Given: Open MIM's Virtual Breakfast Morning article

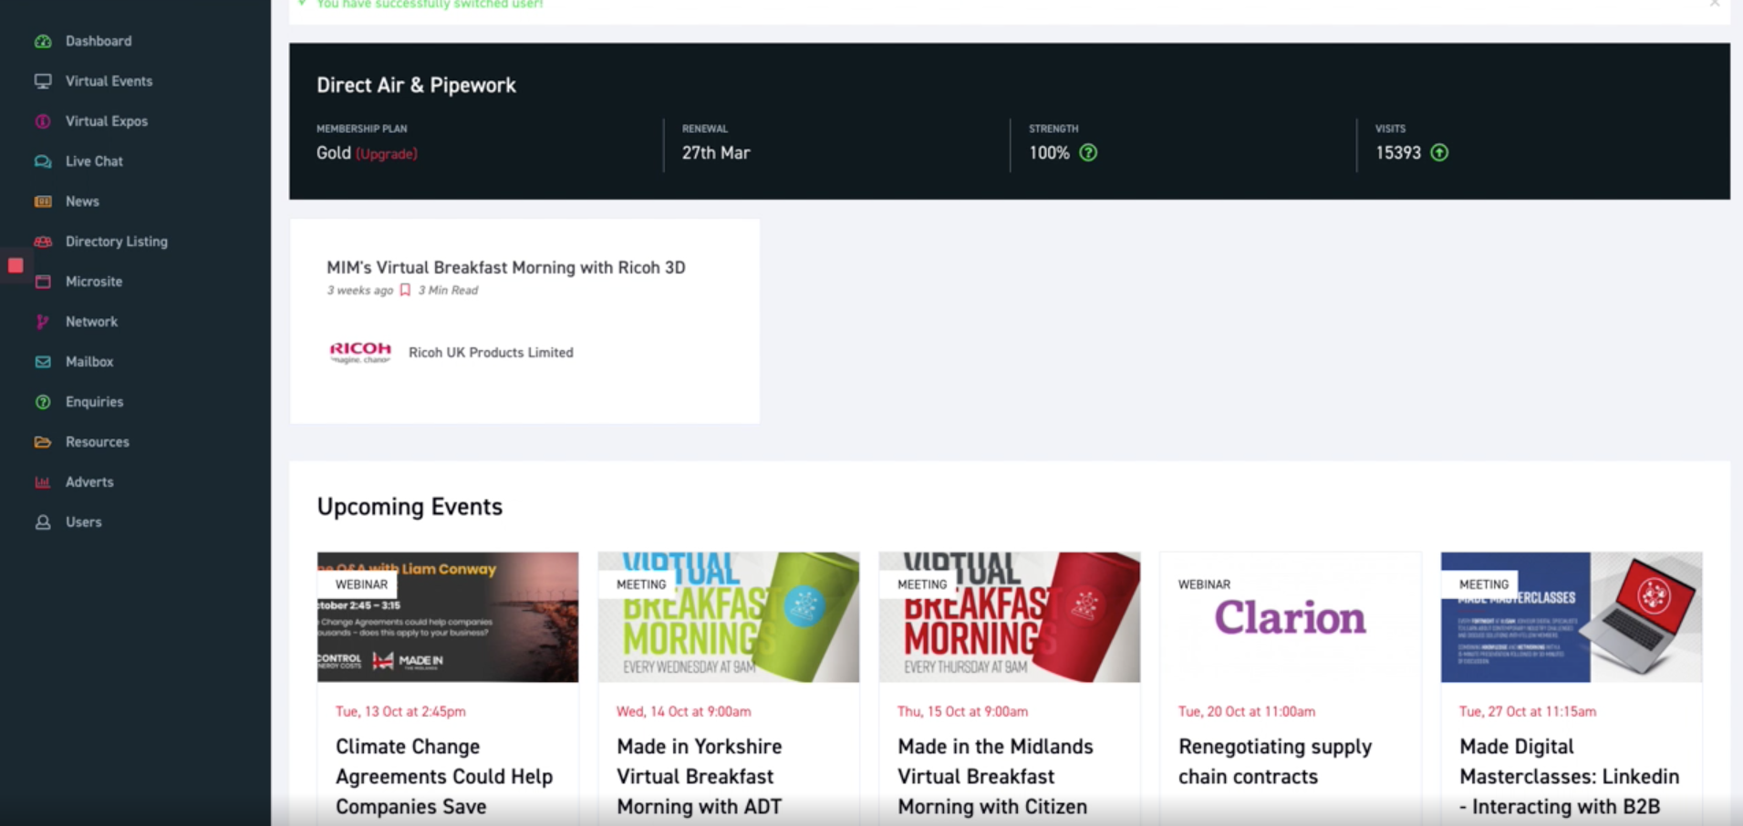Looking at the screenshot, I should pyautogui.click(x=506, y=267).
